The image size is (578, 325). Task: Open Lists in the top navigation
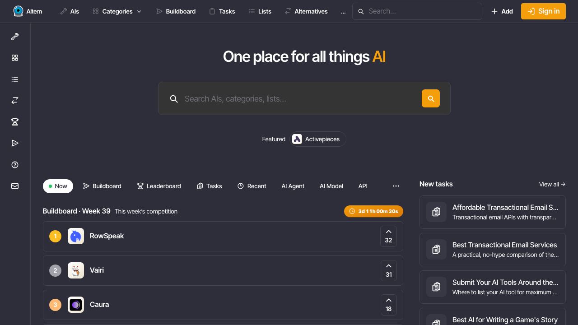(x=260, y=11)
